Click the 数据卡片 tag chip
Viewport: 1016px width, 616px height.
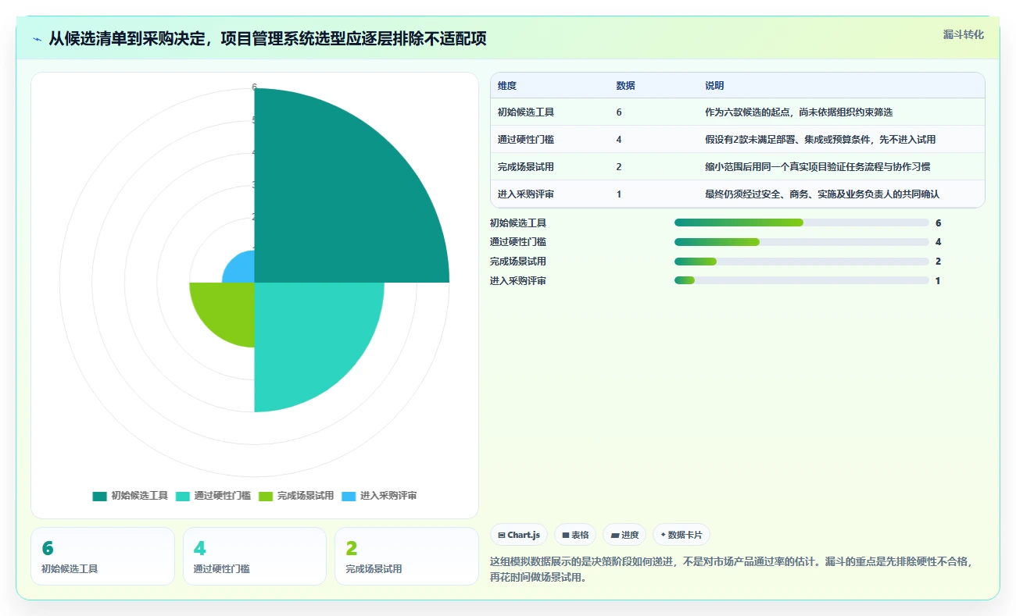point(681,535)
